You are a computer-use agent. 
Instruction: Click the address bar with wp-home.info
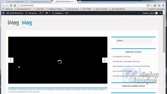[81, 5]
